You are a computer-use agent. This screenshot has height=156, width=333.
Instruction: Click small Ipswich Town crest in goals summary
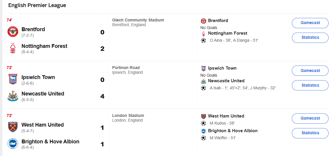point(203,68)
